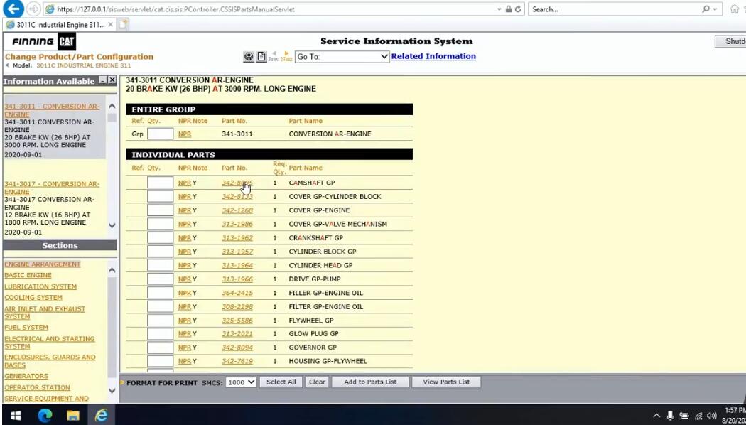Select the Fuel System section

[x=26, y=328]
